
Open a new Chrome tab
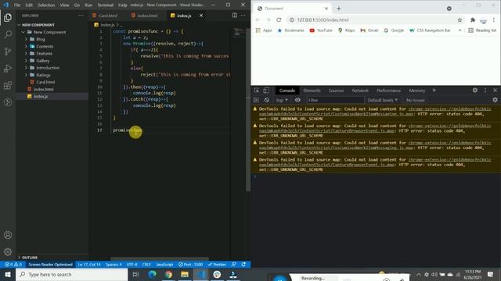click(338, 9)
